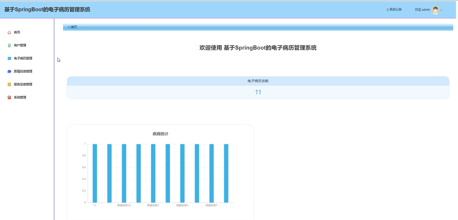The image size is (458, 220).
Task: Open the 系统管理 menu item
Action: (20, 97)
